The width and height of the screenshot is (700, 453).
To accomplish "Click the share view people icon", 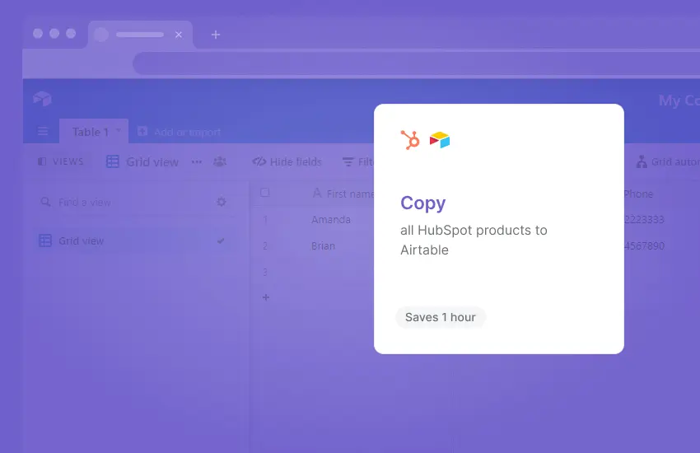I will click(x=220, y=161).
